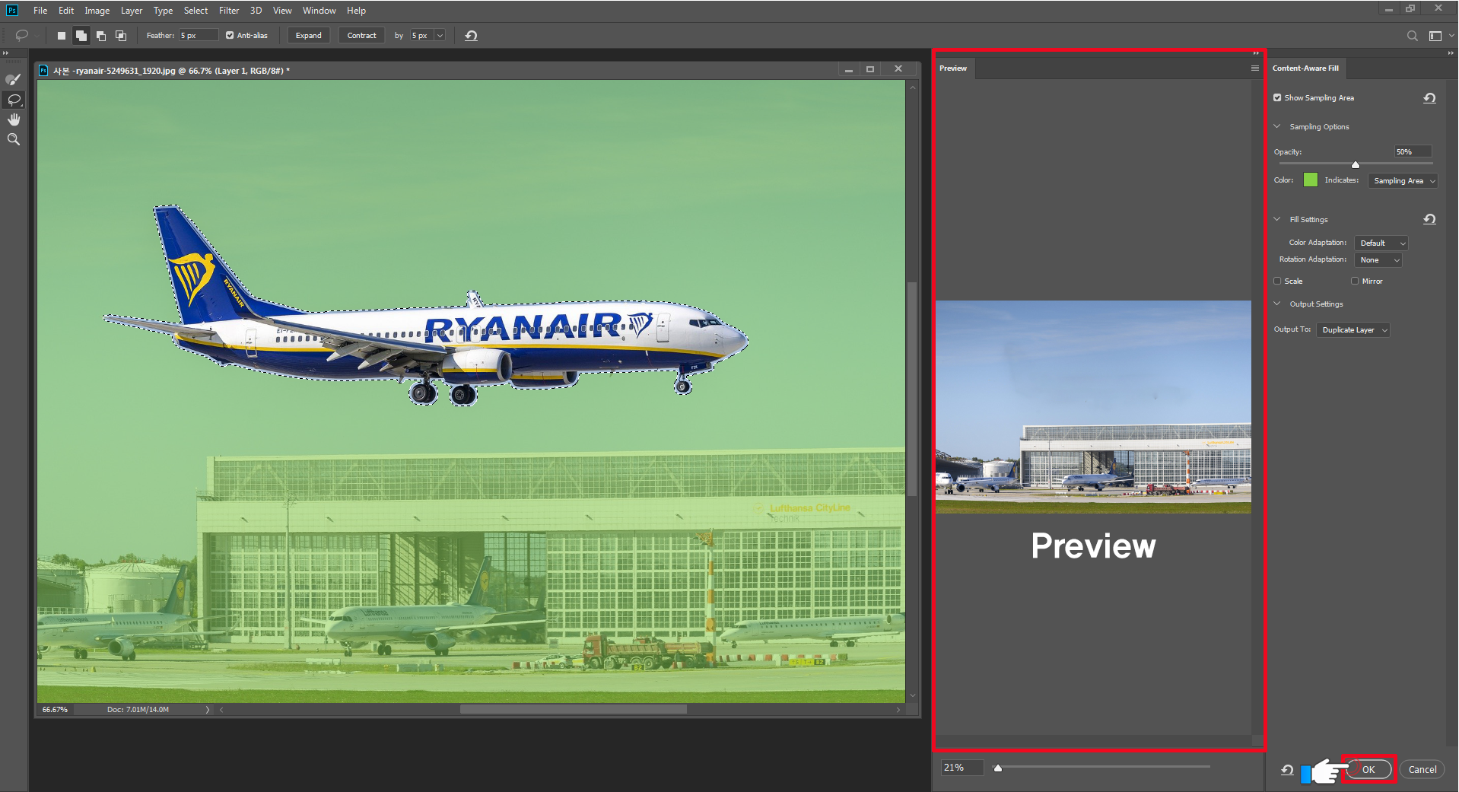This screenshot has height=792, width=1459.
Task: Click the document horizontal scrollbar
Action: (573, 709)
